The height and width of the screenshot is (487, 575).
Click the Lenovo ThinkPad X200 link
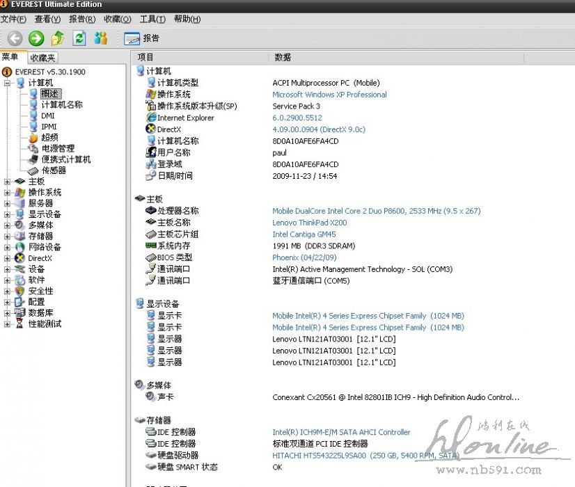pyautogui.click(x=309, y=223)
